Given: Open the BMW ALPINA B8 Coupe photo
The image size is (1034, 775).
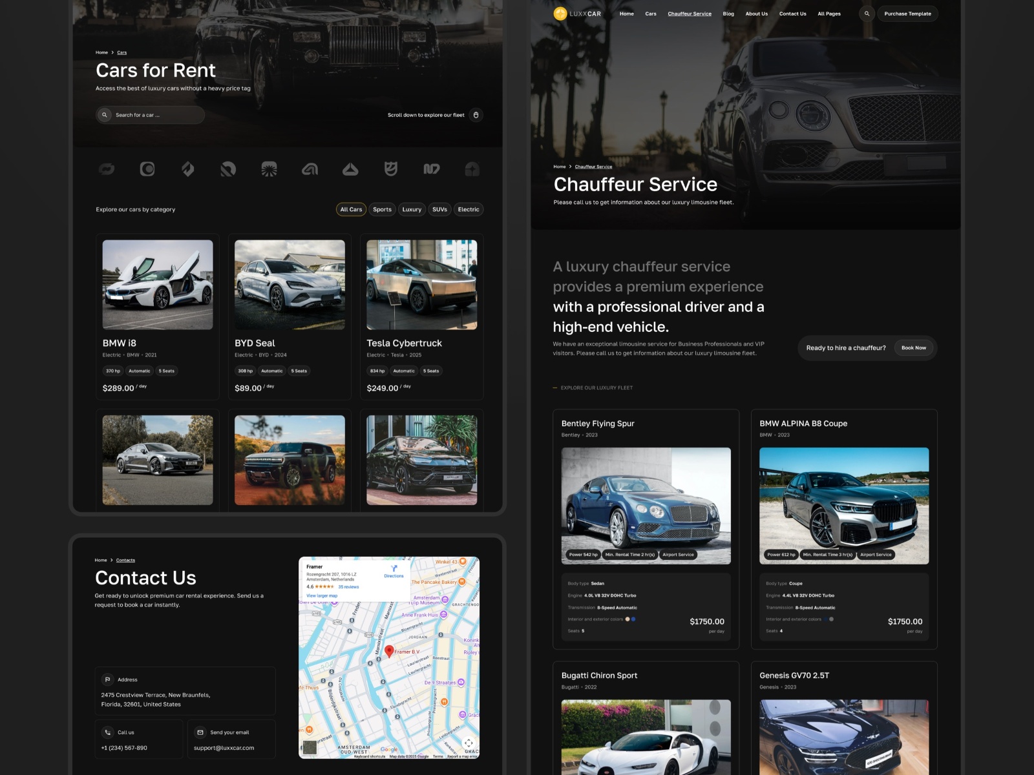Looking at the screenshot, I should 844,506.
